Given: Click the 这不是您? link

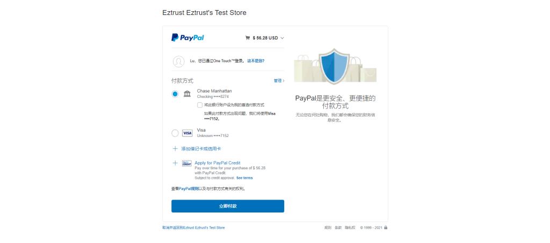Looking at the screenshot, I should pos(256,61).
